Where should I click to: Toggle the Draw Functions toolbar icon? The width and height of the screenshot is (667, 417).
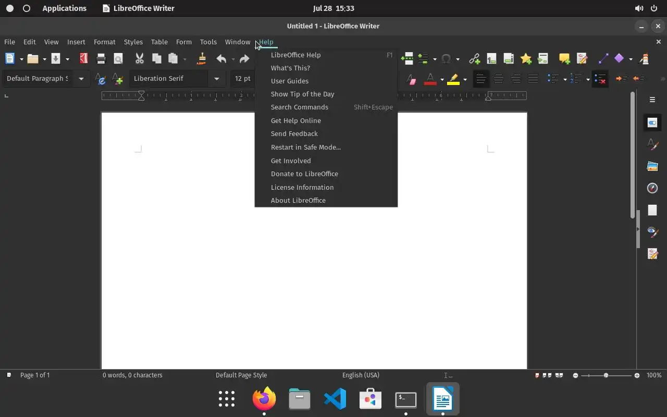tap(645, 59)
